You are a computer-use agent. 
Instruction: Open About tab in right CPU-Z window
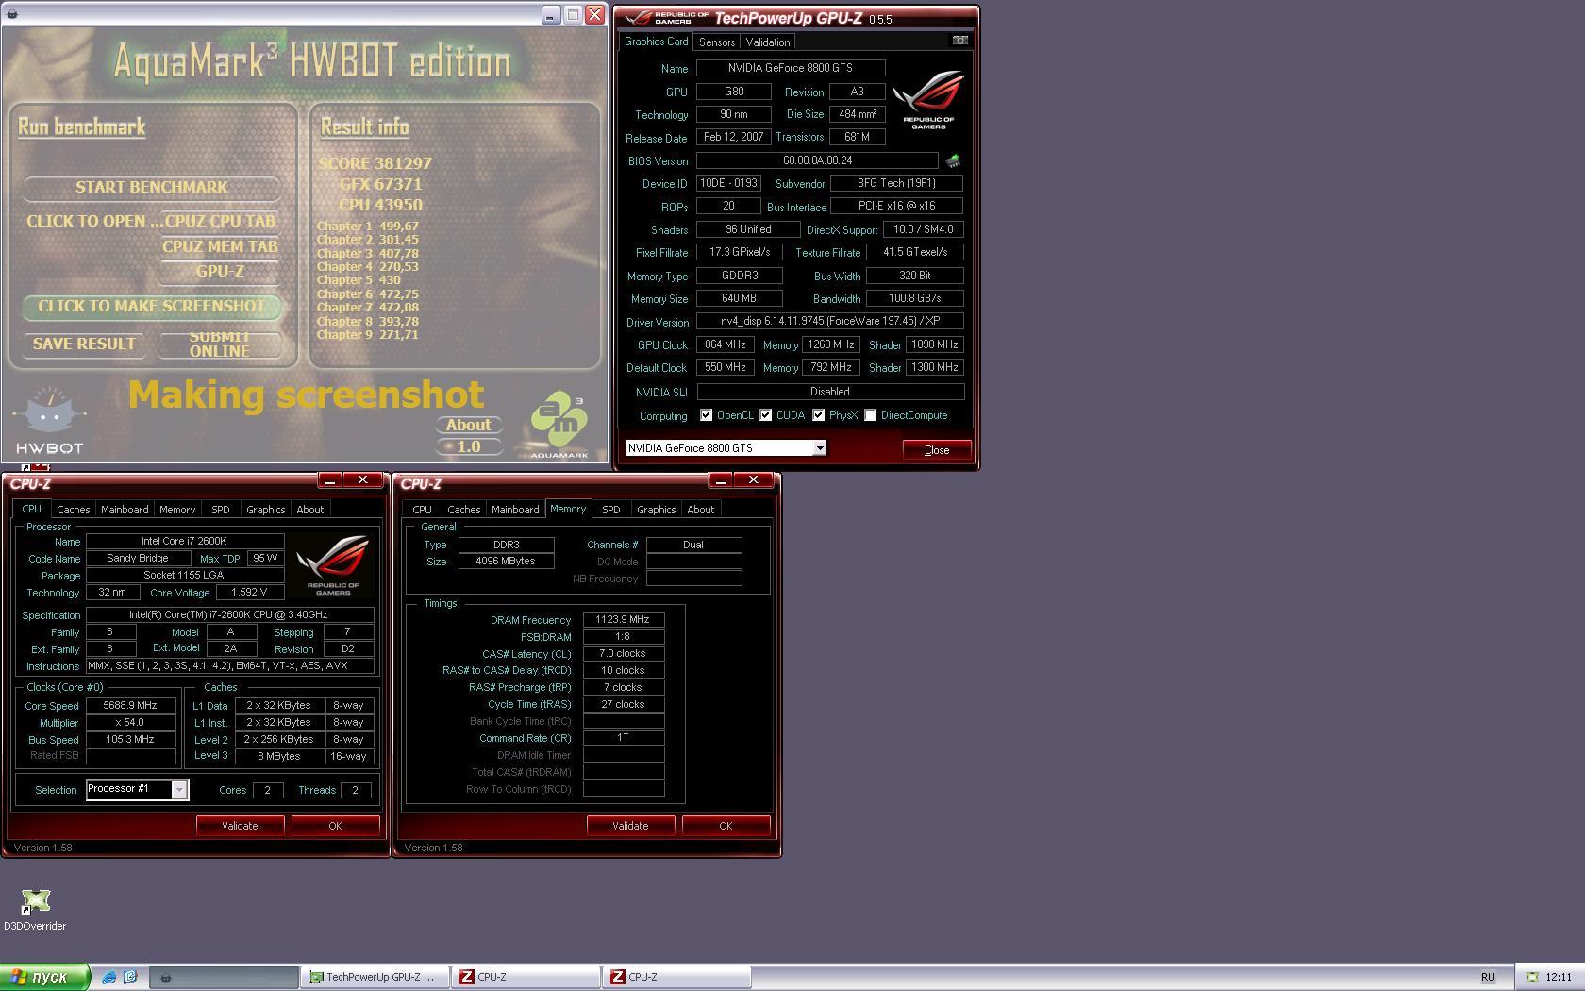pos(701,510)
